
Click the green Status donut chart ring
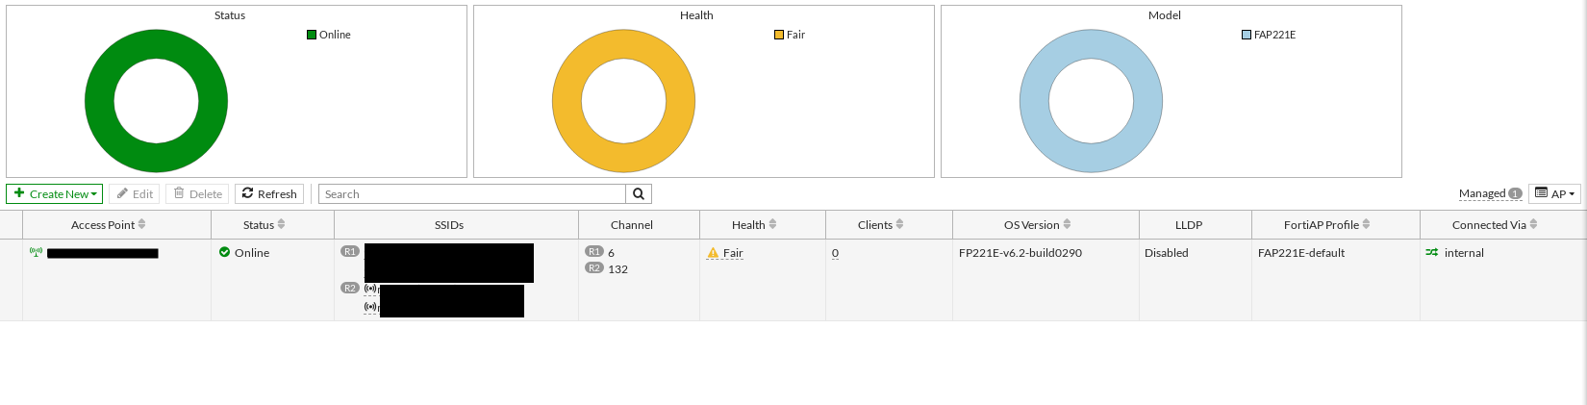pyautogui.click(x=99, y=101)
